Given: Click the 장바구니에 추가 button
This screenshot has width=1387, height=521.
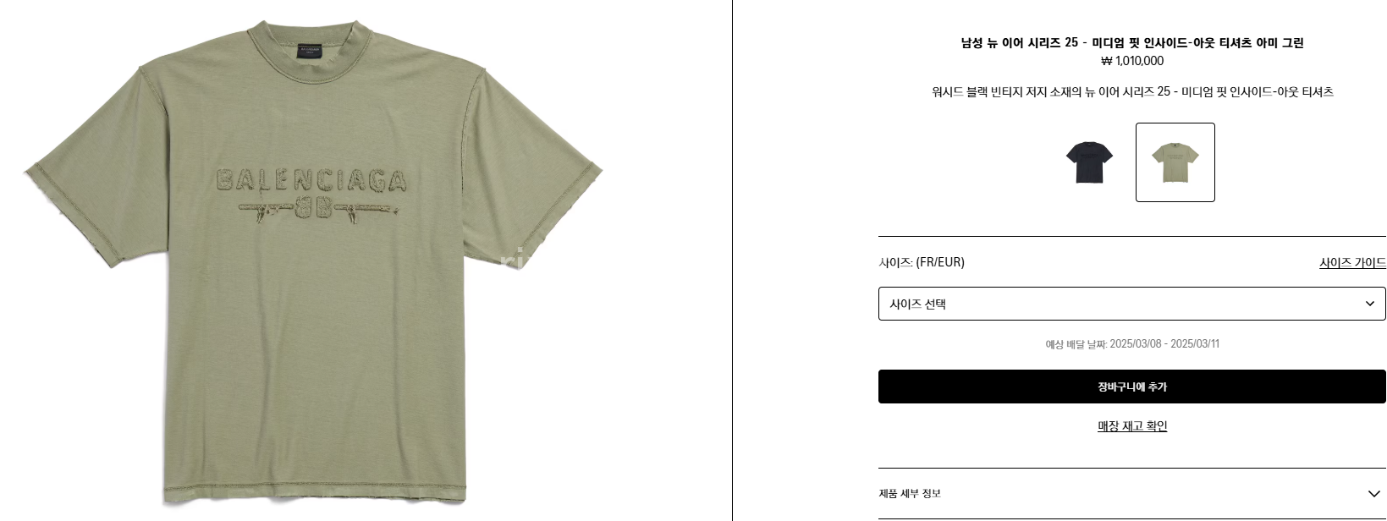Looking at the screenshot, I should click(1131, 387).
